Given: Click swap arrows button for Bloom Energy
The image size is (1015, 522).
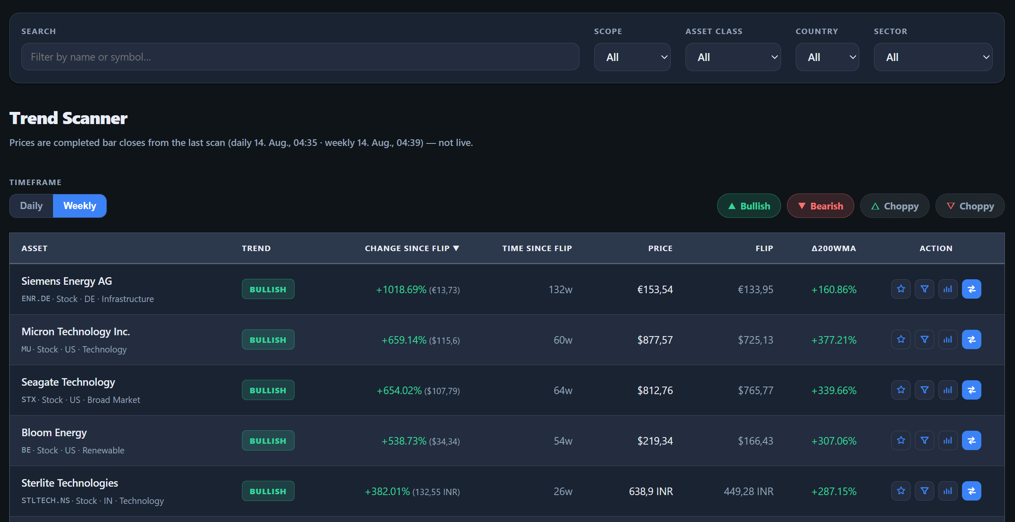Looking at the screenshot, I should point(971,440).
